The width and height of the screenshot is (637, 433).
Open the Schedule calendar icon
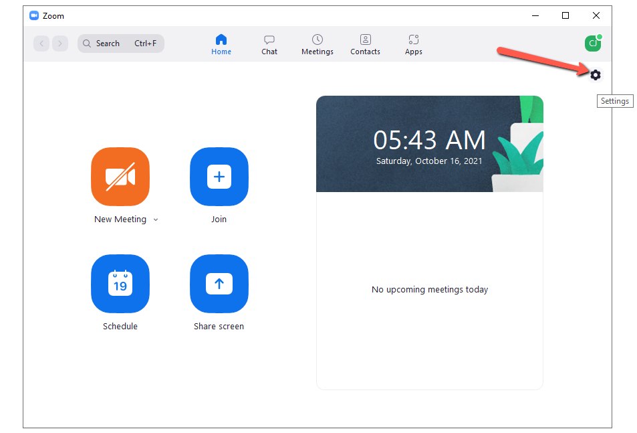coord(120,283)
